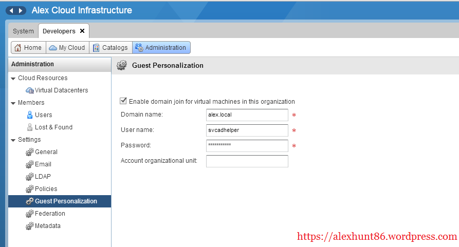Open the Administration toolbar tab
Viewport: 459px width, 247px height.
click(x=161, y=48)
